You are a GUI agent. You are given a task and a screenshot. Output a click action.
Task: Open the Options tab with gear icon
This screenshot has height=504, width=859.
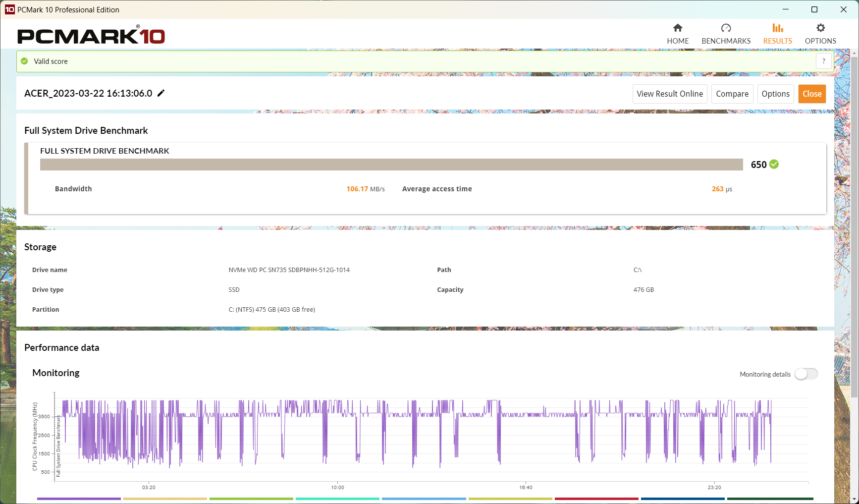coord(820,34)
